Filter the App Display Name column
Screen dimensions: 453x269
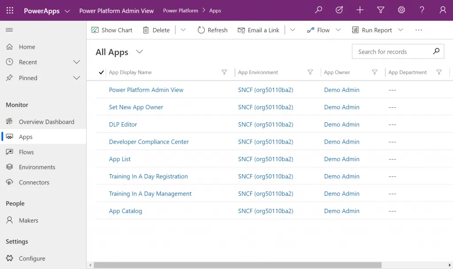point(224,72)
